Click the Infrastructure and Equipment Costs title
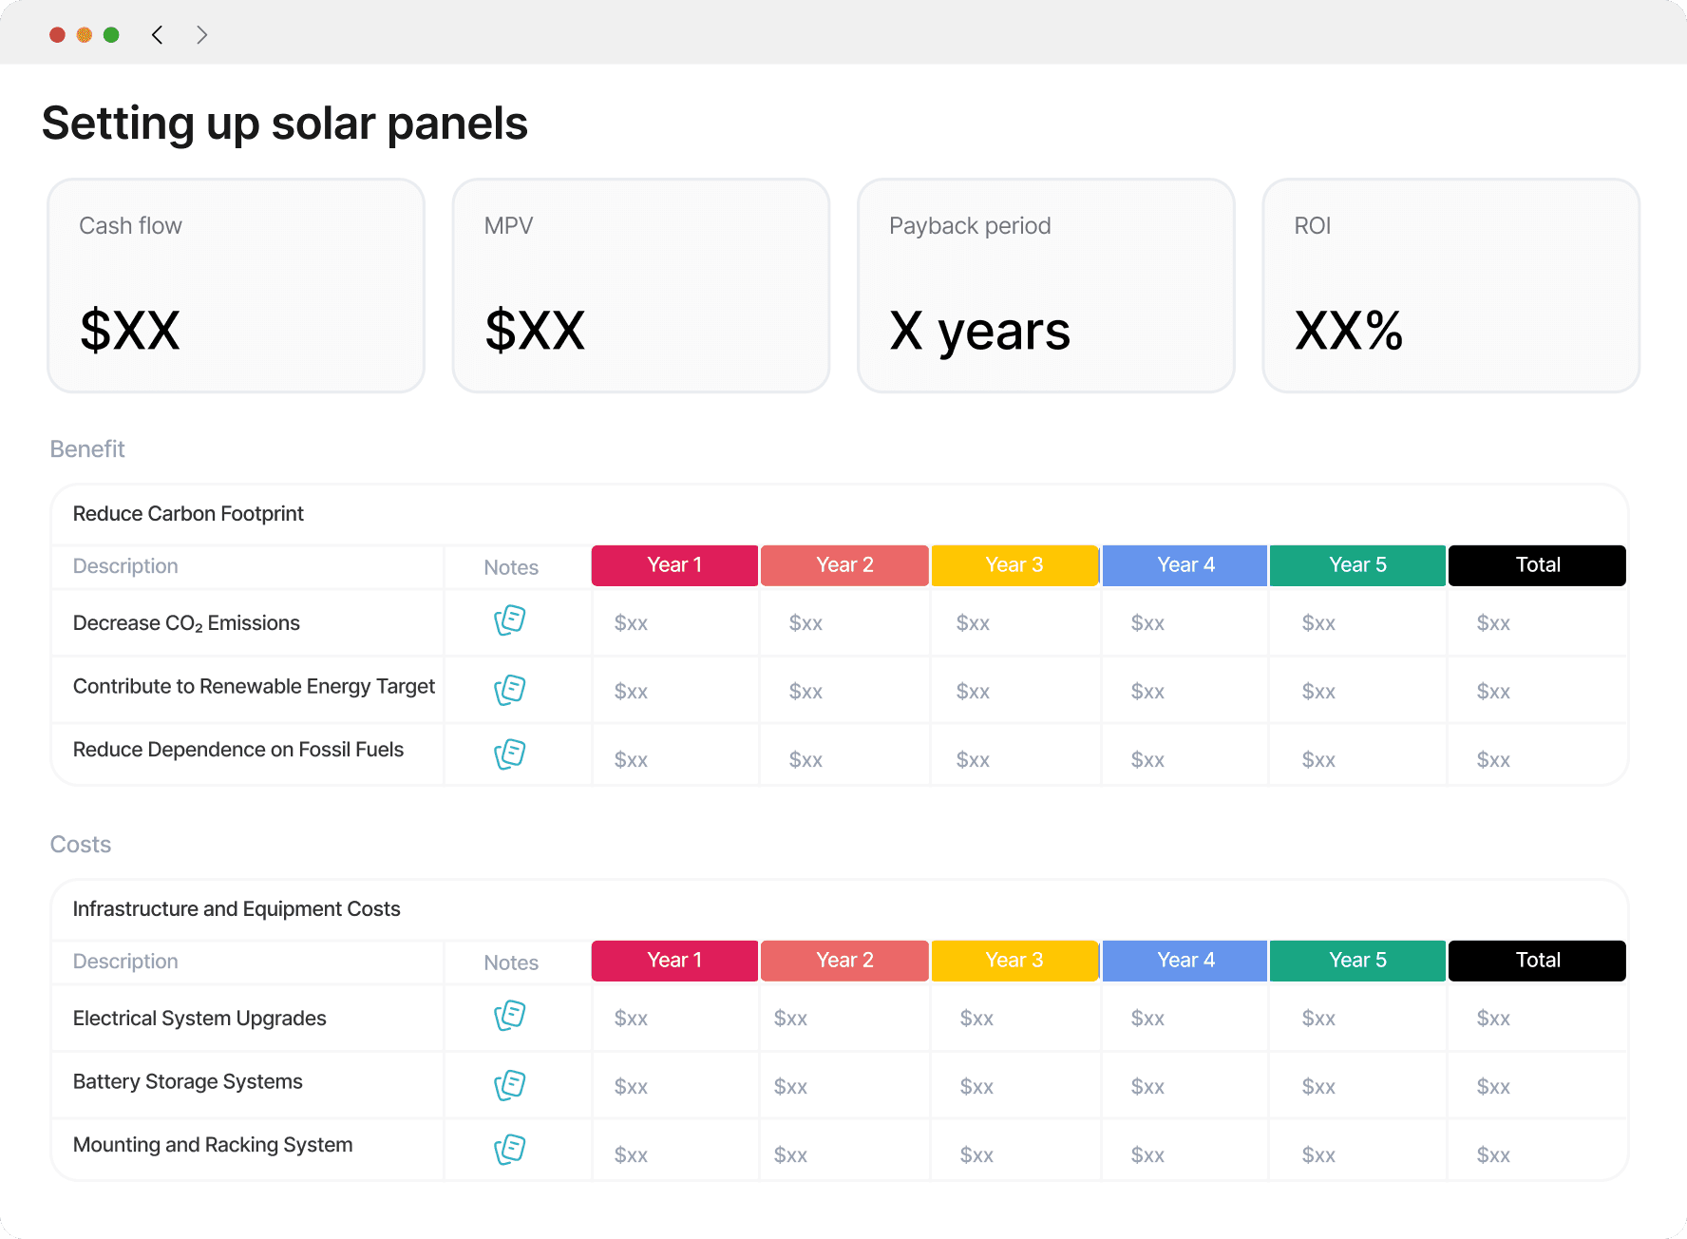Image resolution: width=1687 pixels, height=1239 pixels. [237, 909]
